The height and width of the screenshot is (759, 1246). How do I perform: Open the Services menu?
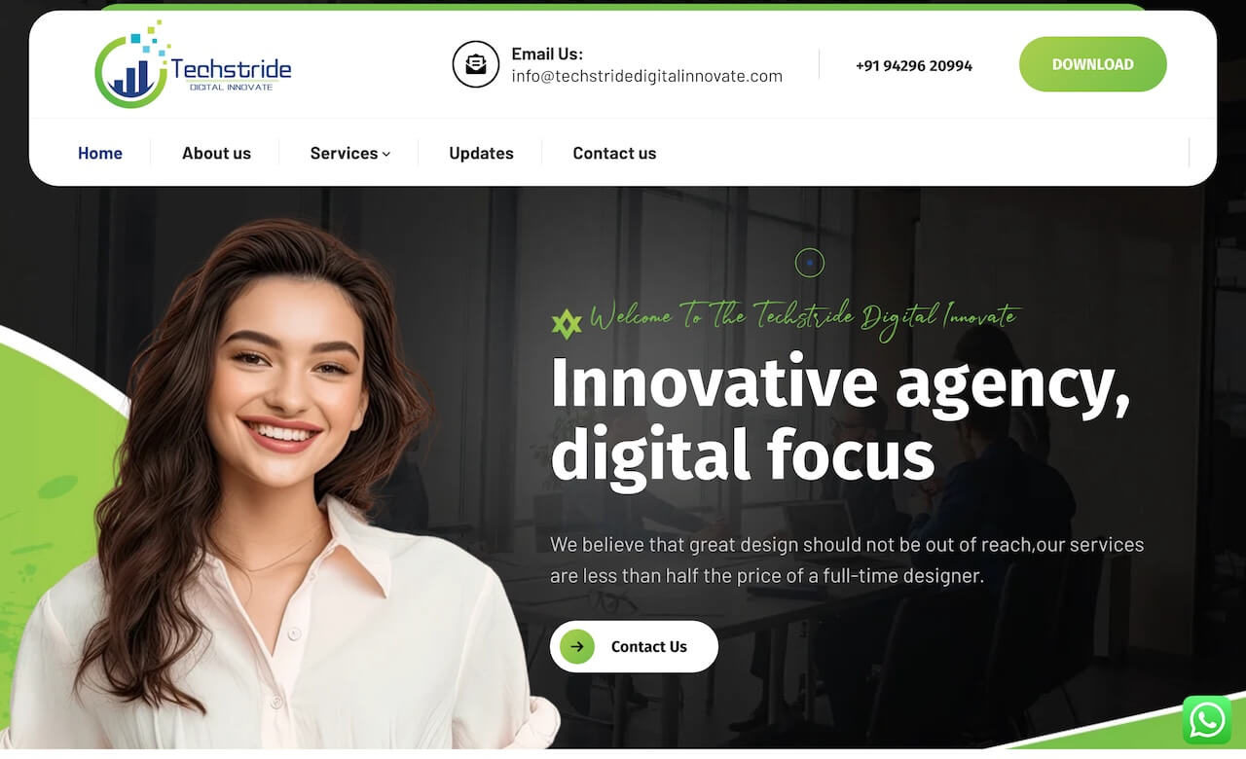coord(349,153)
